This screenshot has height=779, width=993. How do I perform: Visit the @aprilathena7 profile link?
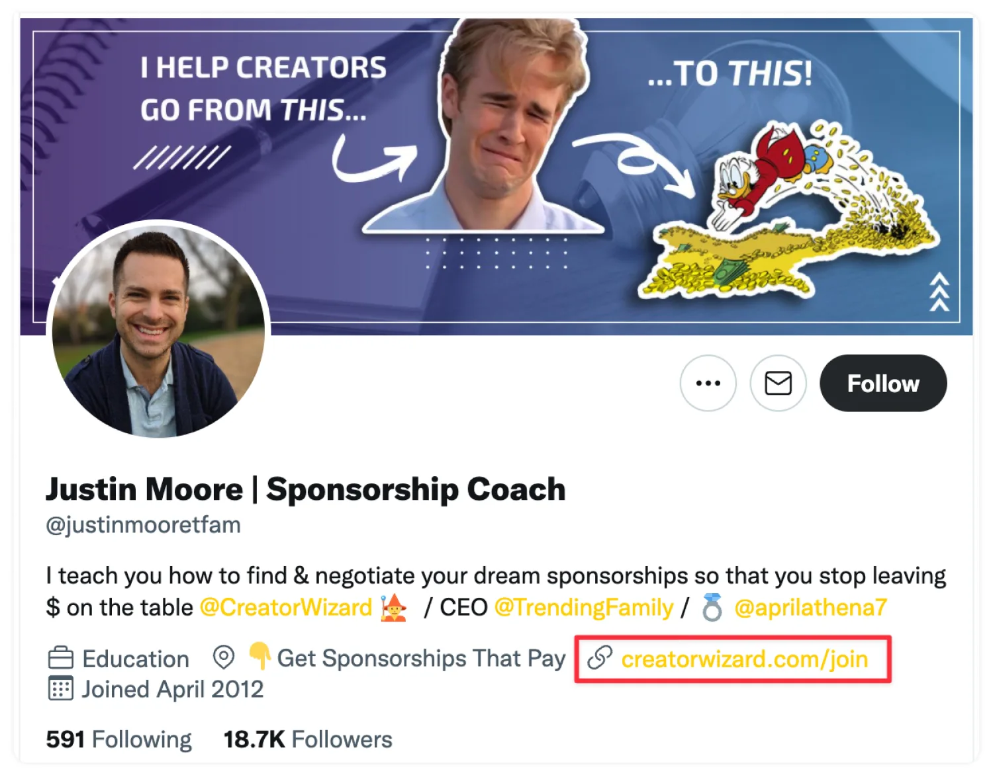pos(810,608)
